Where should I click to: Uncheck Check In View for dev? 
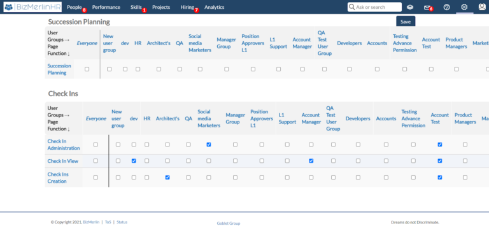[x=134, y=161]
